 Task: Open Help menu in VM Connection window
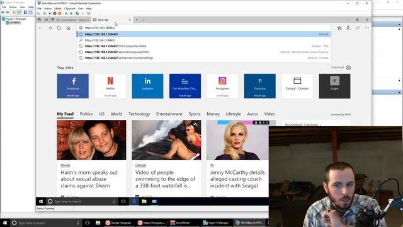[x=89, y=8]
